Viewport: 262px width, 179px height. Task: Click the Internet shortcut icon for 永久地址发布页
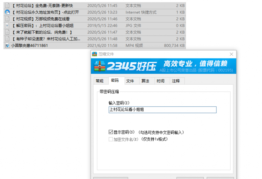[7, 12]
